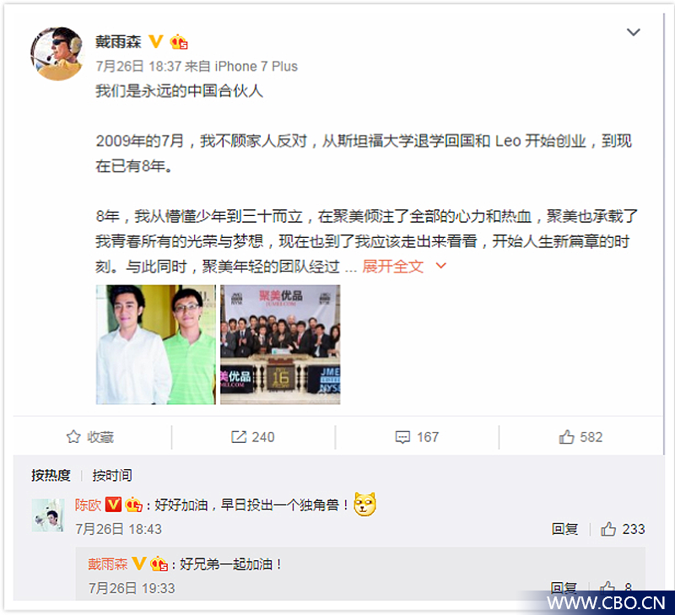The height and width of the screenshot is (615, 675).
Task: Repost via the share icon showing 240
Action: click(x=239, y=437)
